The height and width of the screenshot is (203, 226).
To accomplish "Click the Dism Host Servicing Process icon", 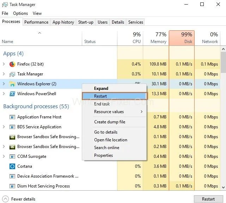I will (x=12, y=186).
